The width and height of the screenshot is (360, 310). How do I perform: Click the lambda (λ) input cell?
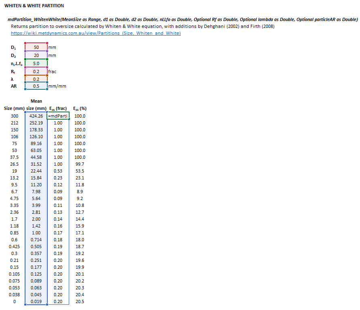click(36, 79)
